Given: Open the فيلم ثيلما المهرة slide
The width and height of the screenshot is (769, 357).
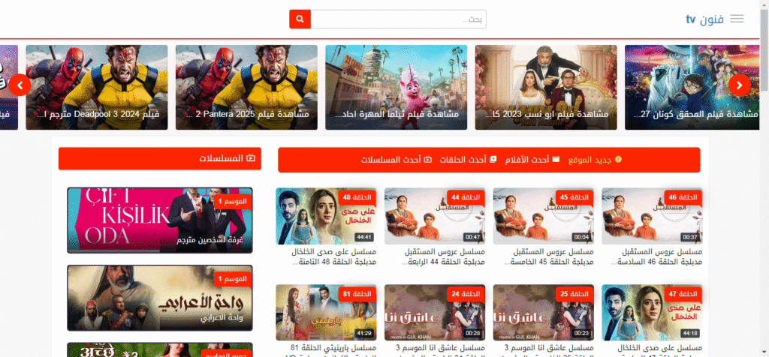Looking at the screenshot, I should 397,88.
